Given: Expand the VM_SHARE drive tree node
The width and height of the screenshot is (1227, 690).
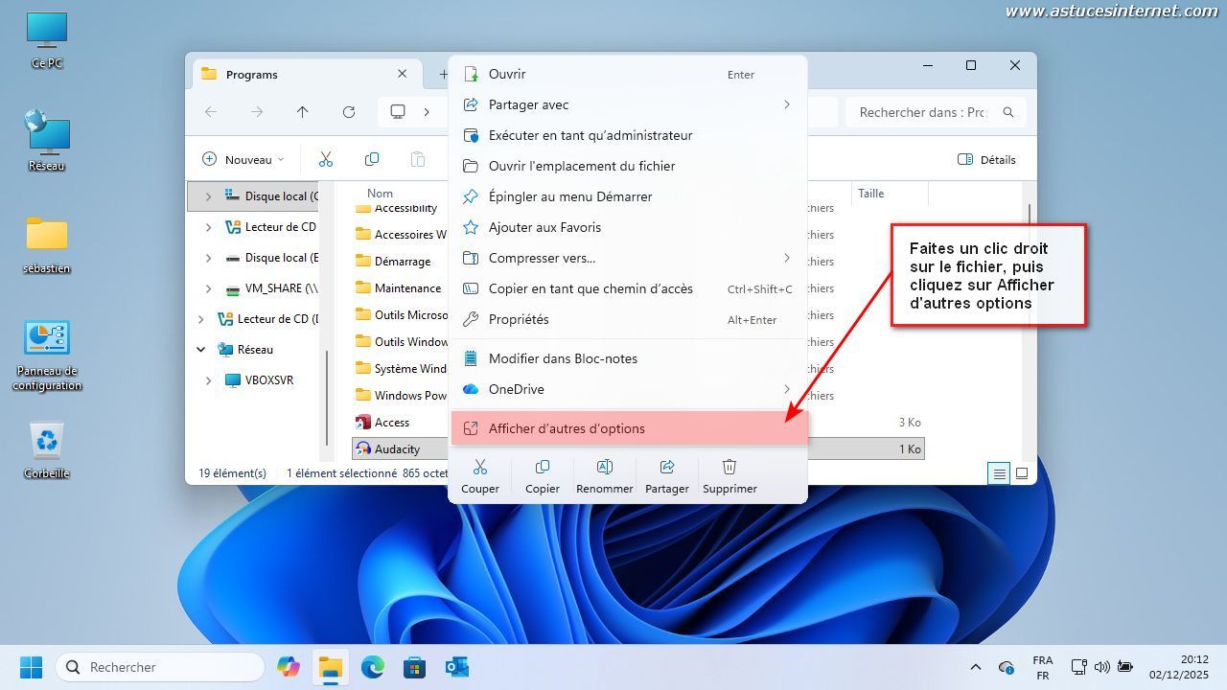Looking at the screenshot, I should tap(209, 288).
